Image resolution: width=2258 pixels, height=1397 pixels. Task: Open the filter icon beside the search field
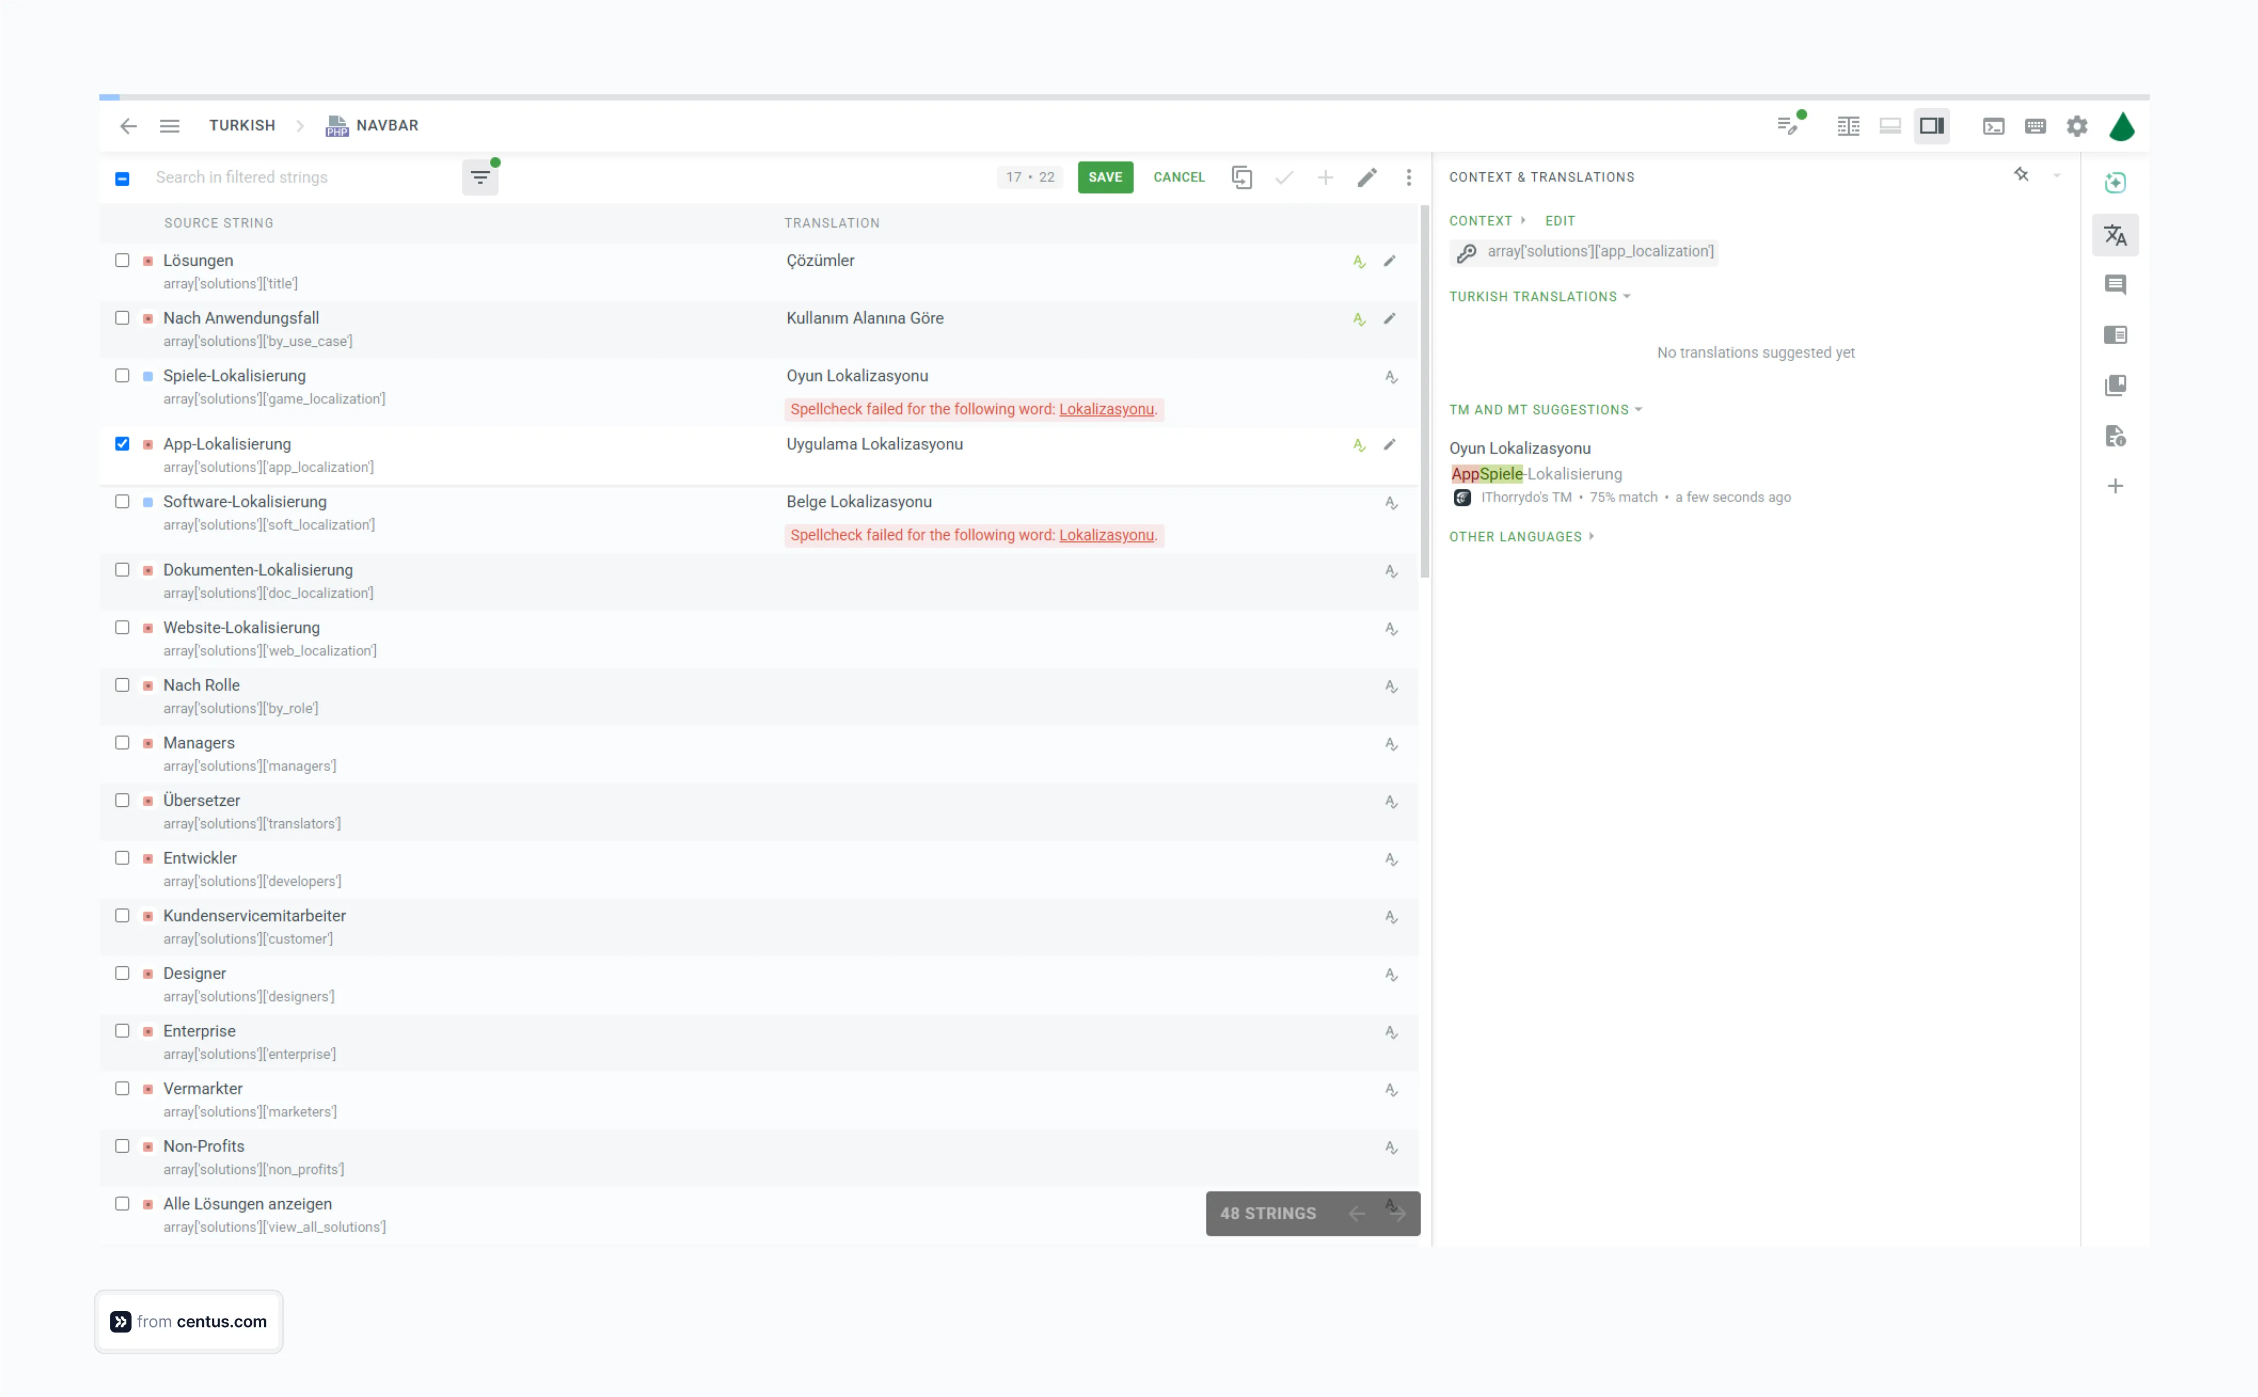pyautogui.click(x=479, y=177)
